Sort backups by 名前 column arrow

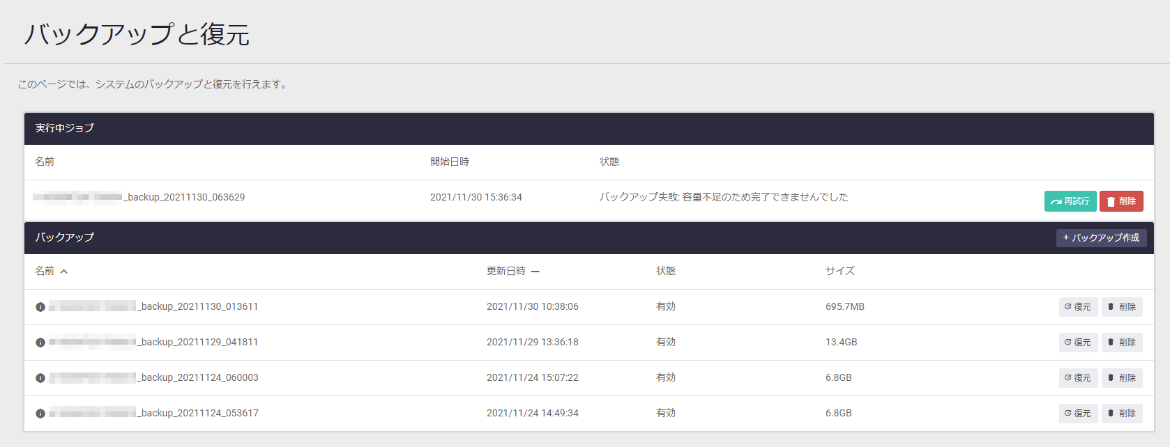click(x=63, y=272)
